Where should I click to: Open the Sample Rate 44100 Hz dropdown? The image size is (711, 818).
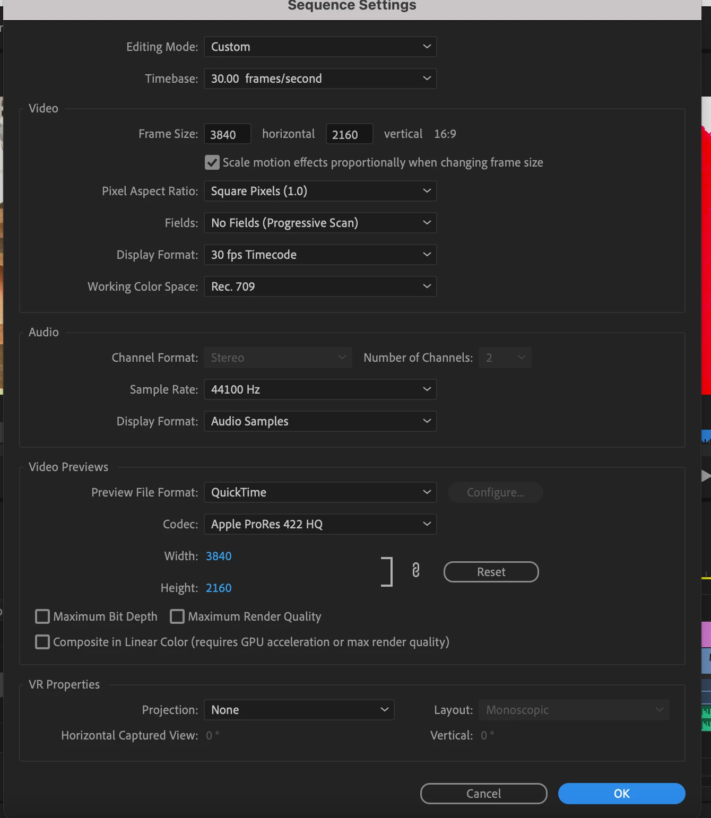pyautogui.click(x=320, y=389)
